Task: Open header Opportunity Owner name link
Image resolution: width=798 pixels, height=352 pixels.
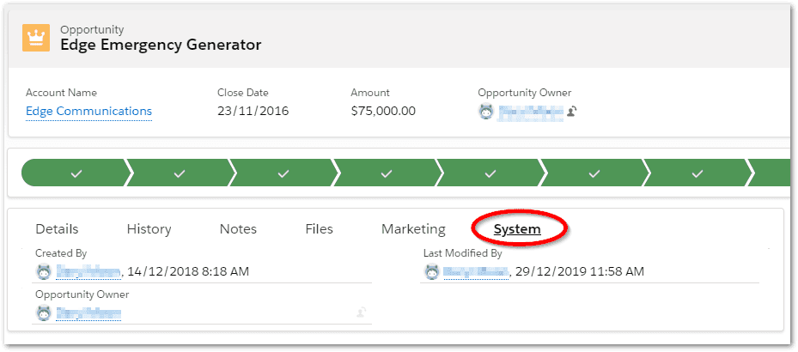Action: coord(531,112)
